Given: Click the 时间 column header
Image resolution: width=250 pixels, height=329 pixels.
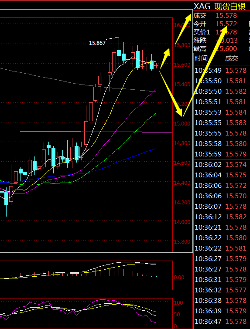Looking at the screenshot, I should click(201, 58).
